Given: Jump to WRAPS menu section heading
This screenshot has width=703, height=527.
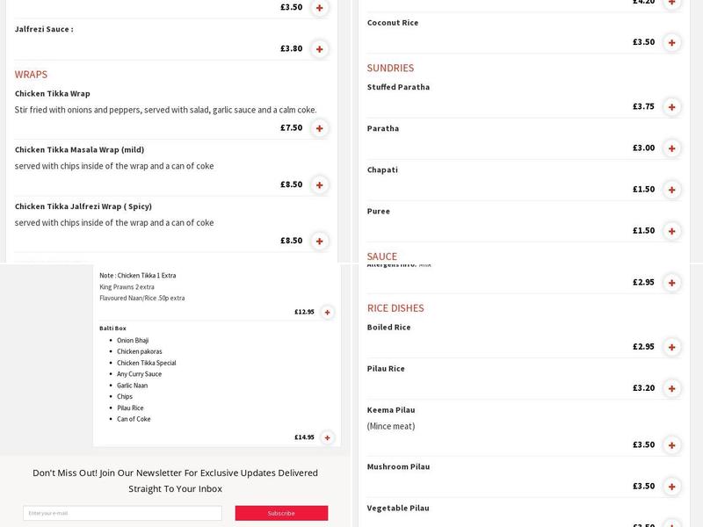Looking at the screenshot, I should [x=31, y=75].
